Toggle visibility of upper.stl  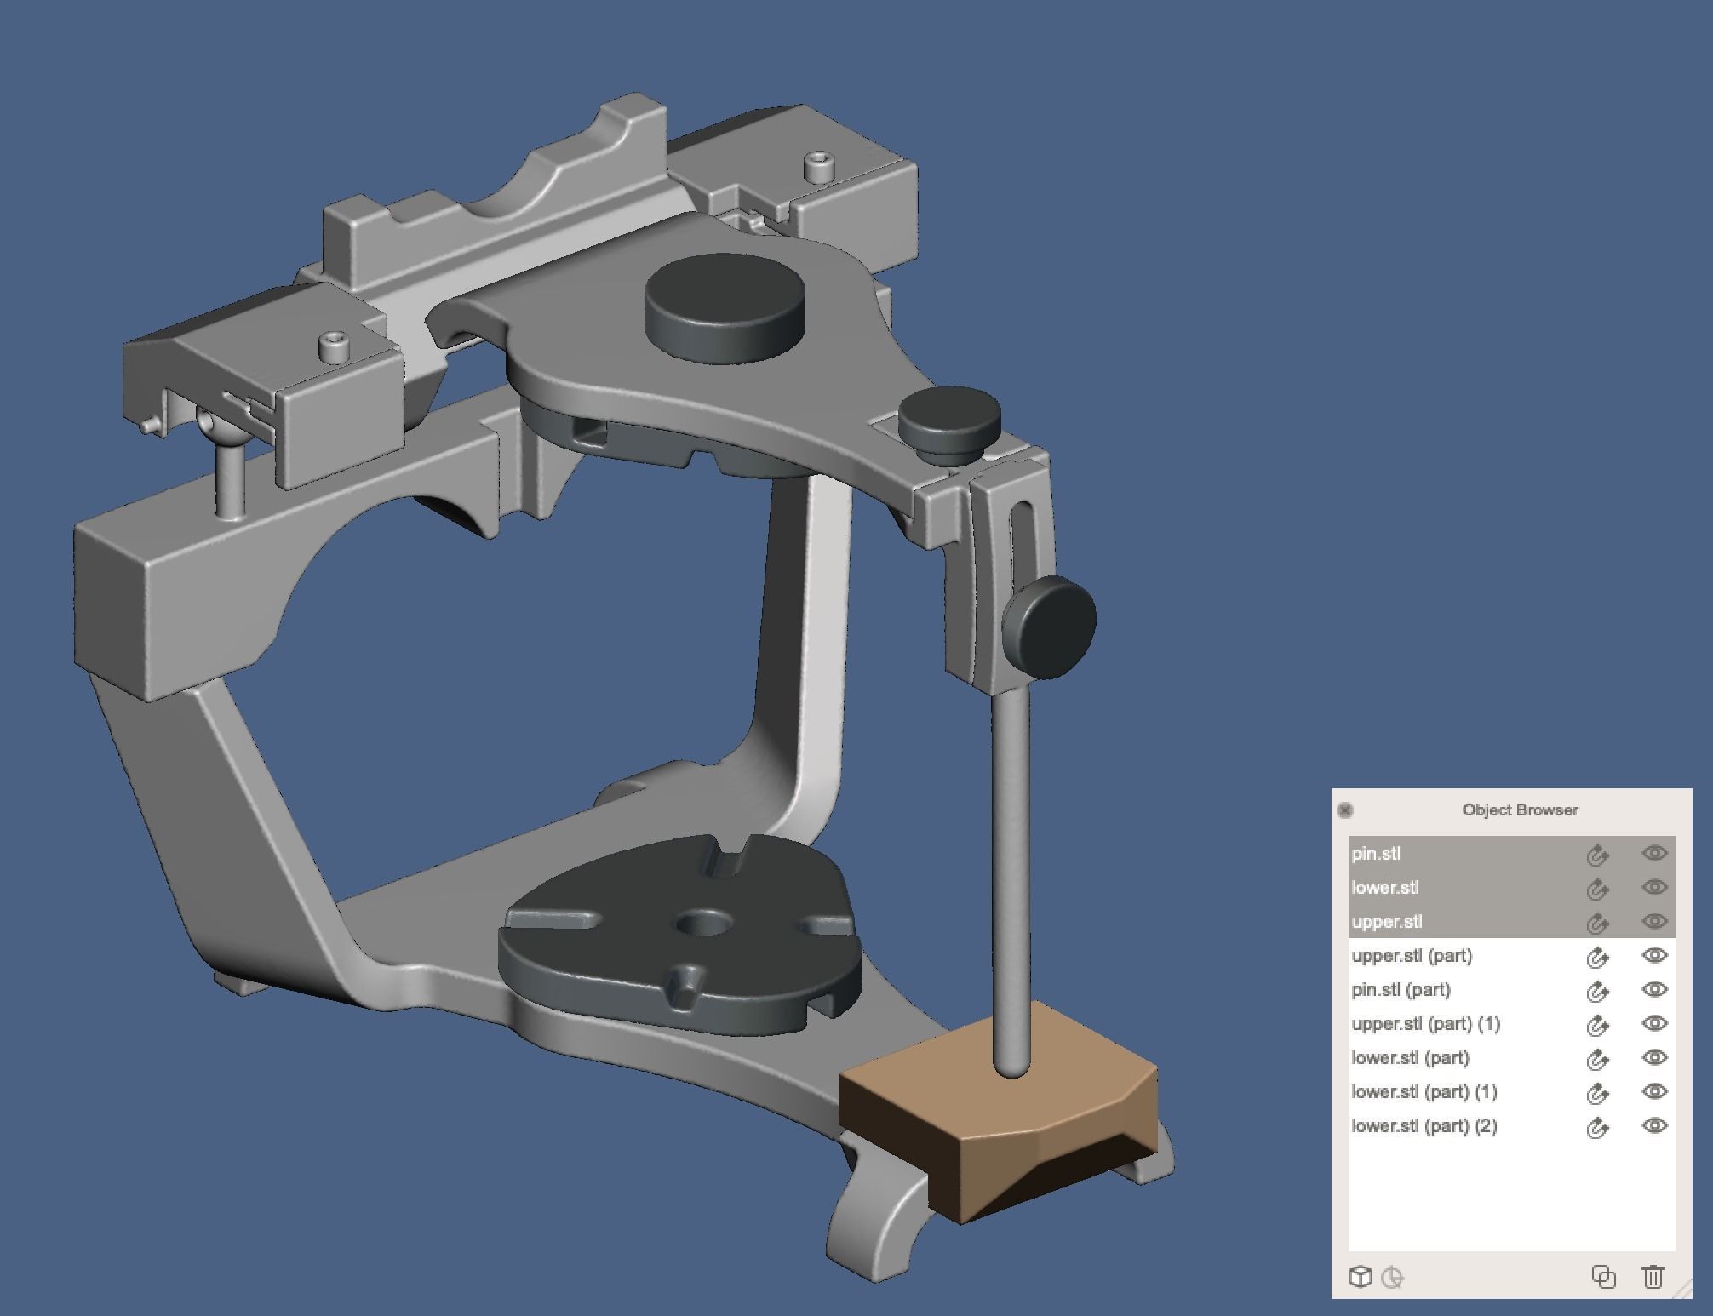pyautogui.click(x=1653, y=921)
